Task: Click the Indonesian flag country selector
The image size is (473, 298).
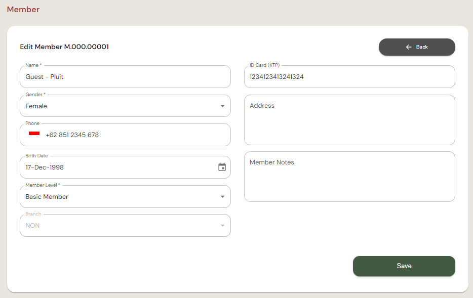Action: pos(34,134)
